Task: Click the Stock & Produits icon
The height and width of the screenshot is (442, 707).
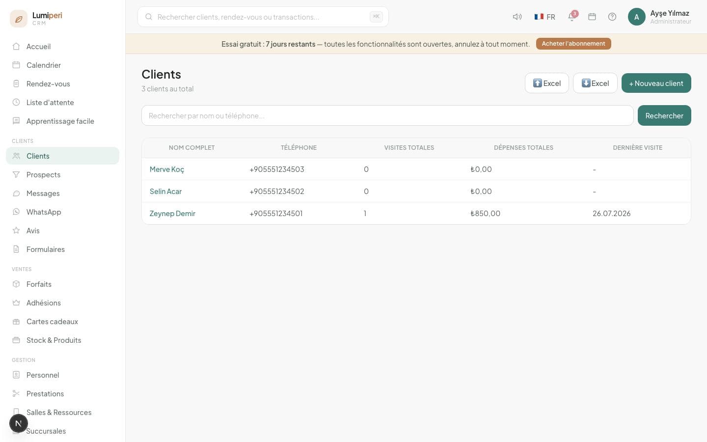Action: click(16, 340)
